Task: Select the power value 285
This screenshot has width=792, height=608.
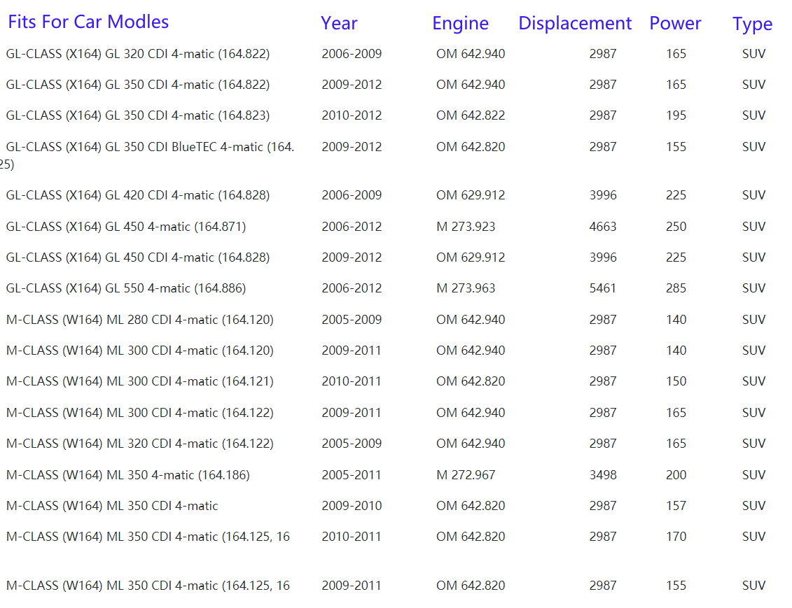Action: click(x=676, y=288)
